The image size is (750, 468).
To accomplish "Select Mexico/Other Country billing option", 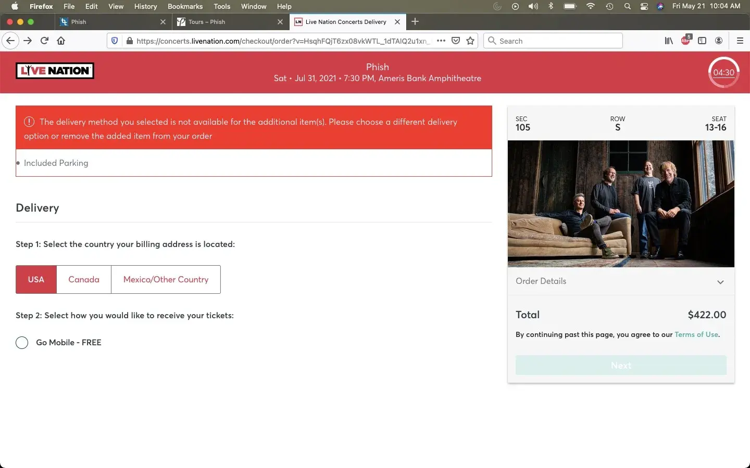I will [x=166, y=279].
